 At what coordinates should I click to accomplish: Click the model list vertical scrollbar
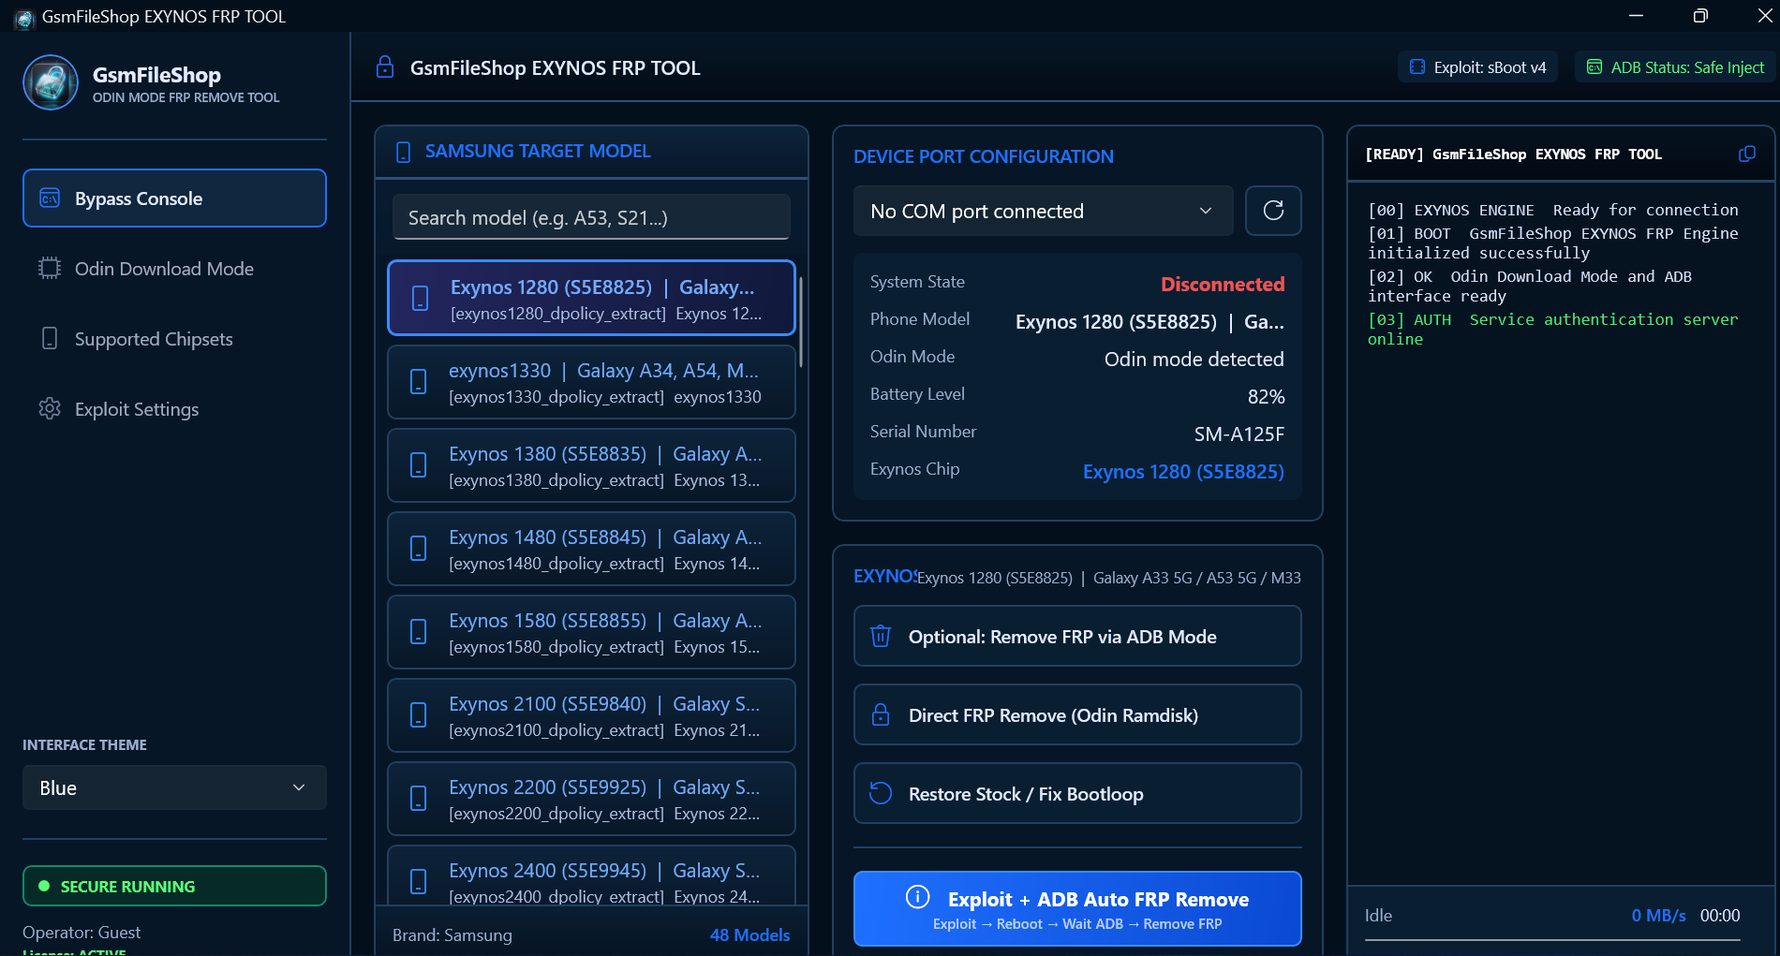[x=801, y=322]
